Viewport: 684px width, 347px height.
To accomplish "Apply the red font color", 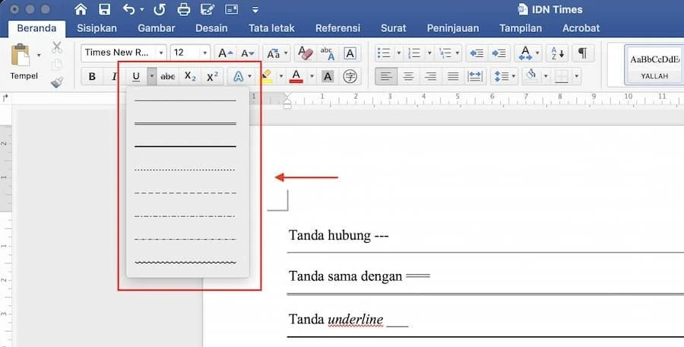I will [296, 77].
